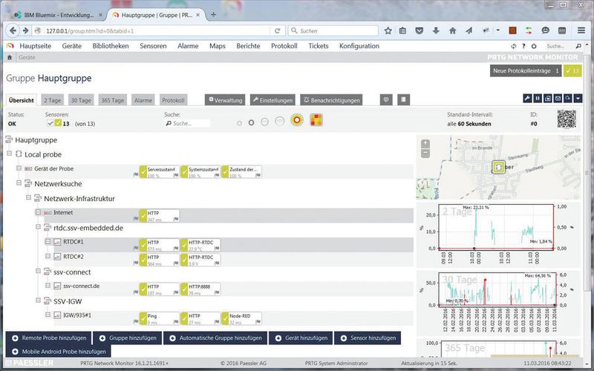This screenshot has height=371, width=594.
Task: Click Sensor hinzufügen button
Action: point(368,338)
